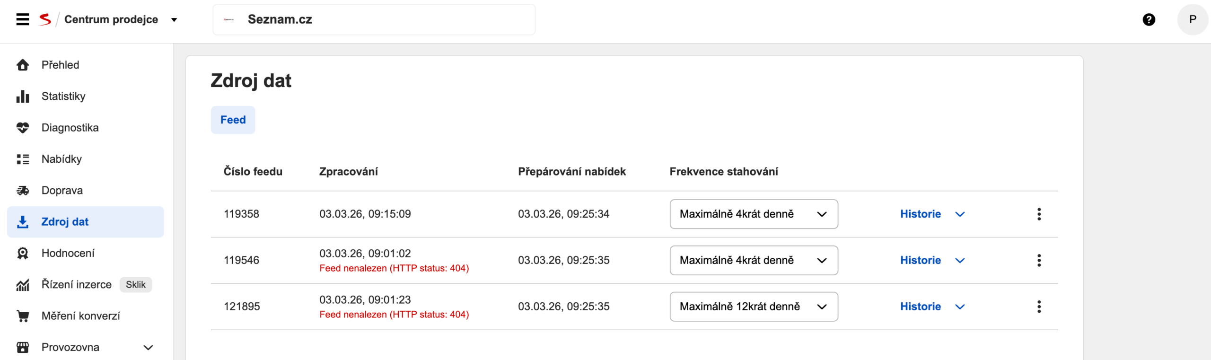Click the Diagnostika heart icon
This screenshot has height=360, width=1211.
[23, 128]
